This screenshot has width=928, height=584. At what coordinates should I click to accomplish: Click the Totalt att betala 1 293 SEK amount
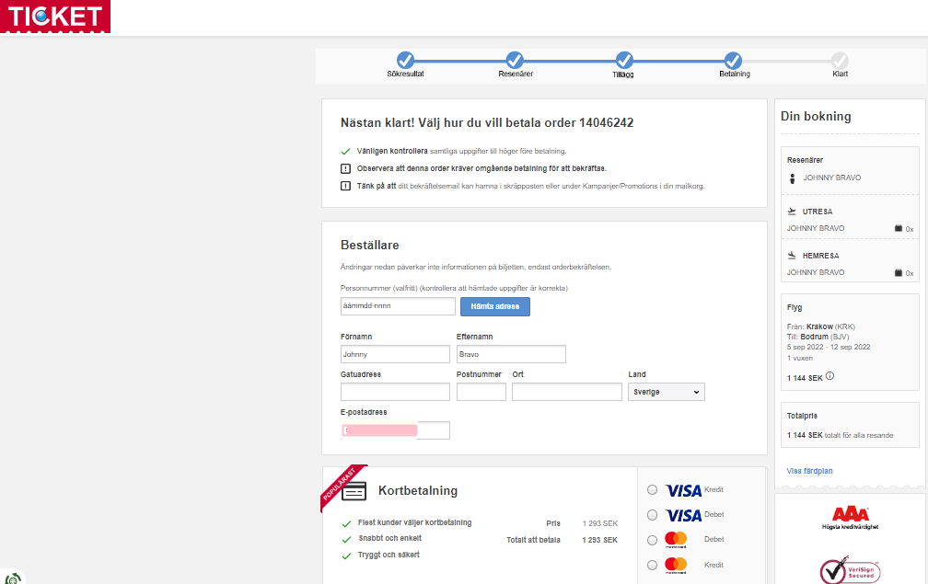[x=599, y=540]
